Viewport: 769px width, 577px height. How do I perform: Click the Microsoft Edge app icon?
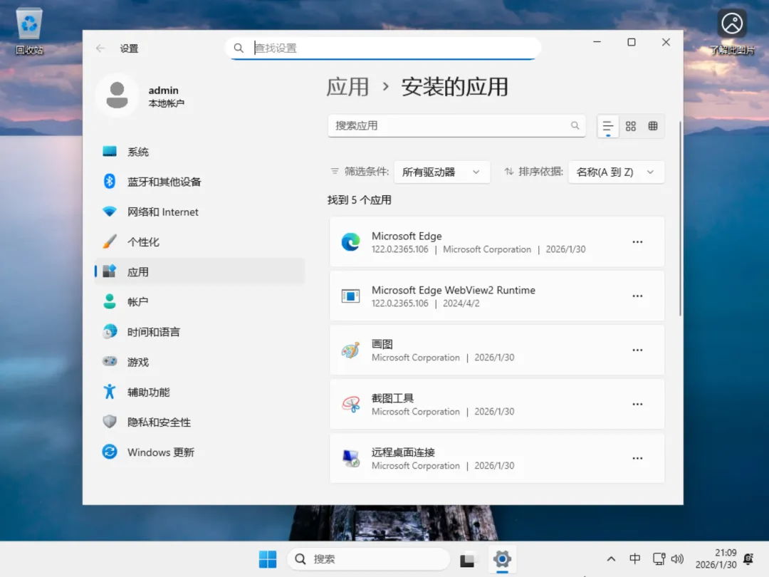click(x=350, y=242)
